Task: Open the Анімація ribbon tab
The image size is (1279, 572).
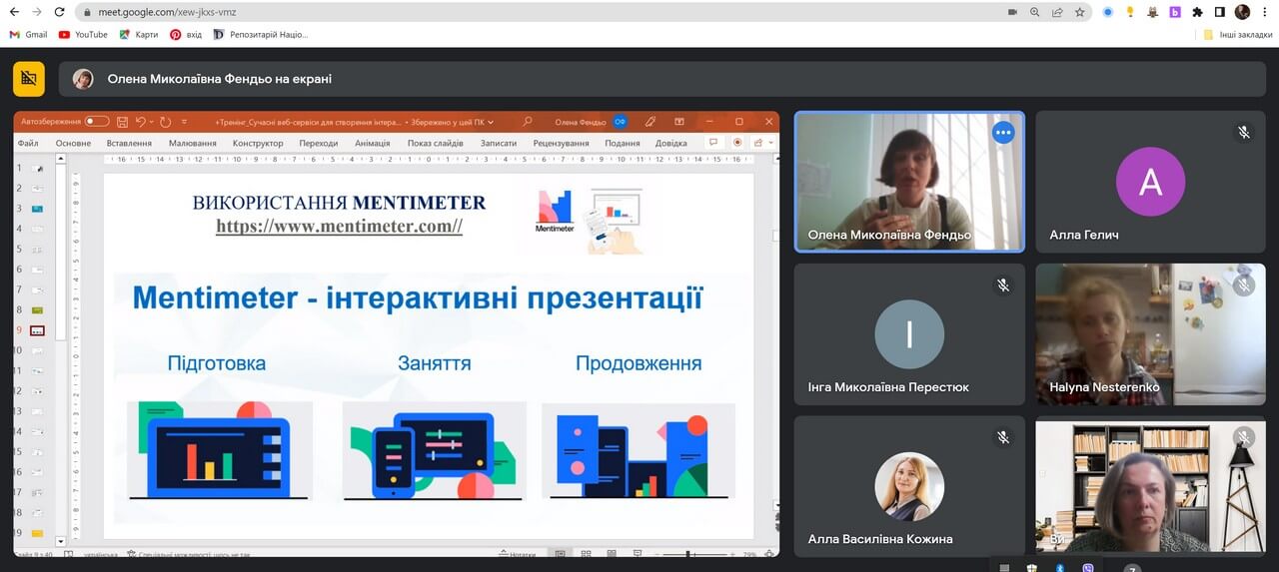Action: [x=372, y=143]
